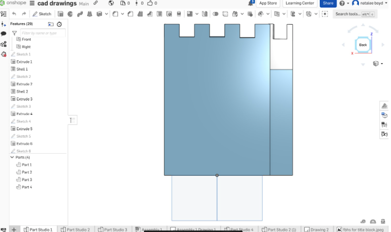The width and height of the screenshot is (391, 232).
Task: Click the Search tools field
Action: tap(354, 14)
